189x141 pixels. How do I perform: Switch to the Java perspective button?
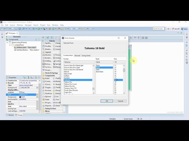coord(184,29)
